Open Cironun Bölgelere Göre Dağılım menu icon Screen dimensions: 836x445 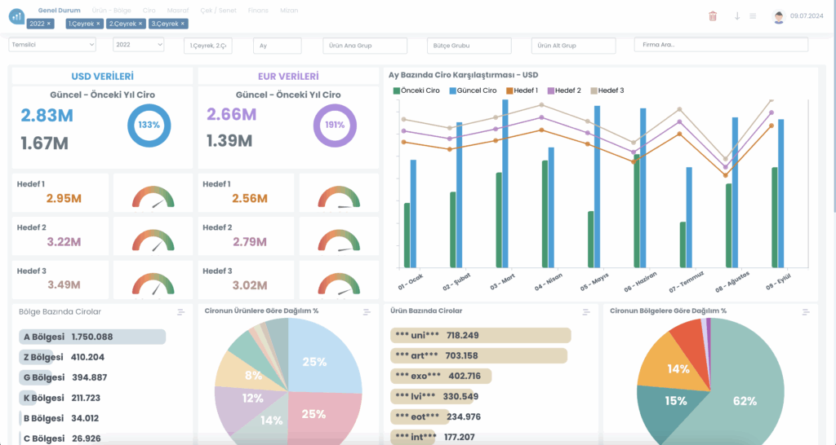click(806, 312)
